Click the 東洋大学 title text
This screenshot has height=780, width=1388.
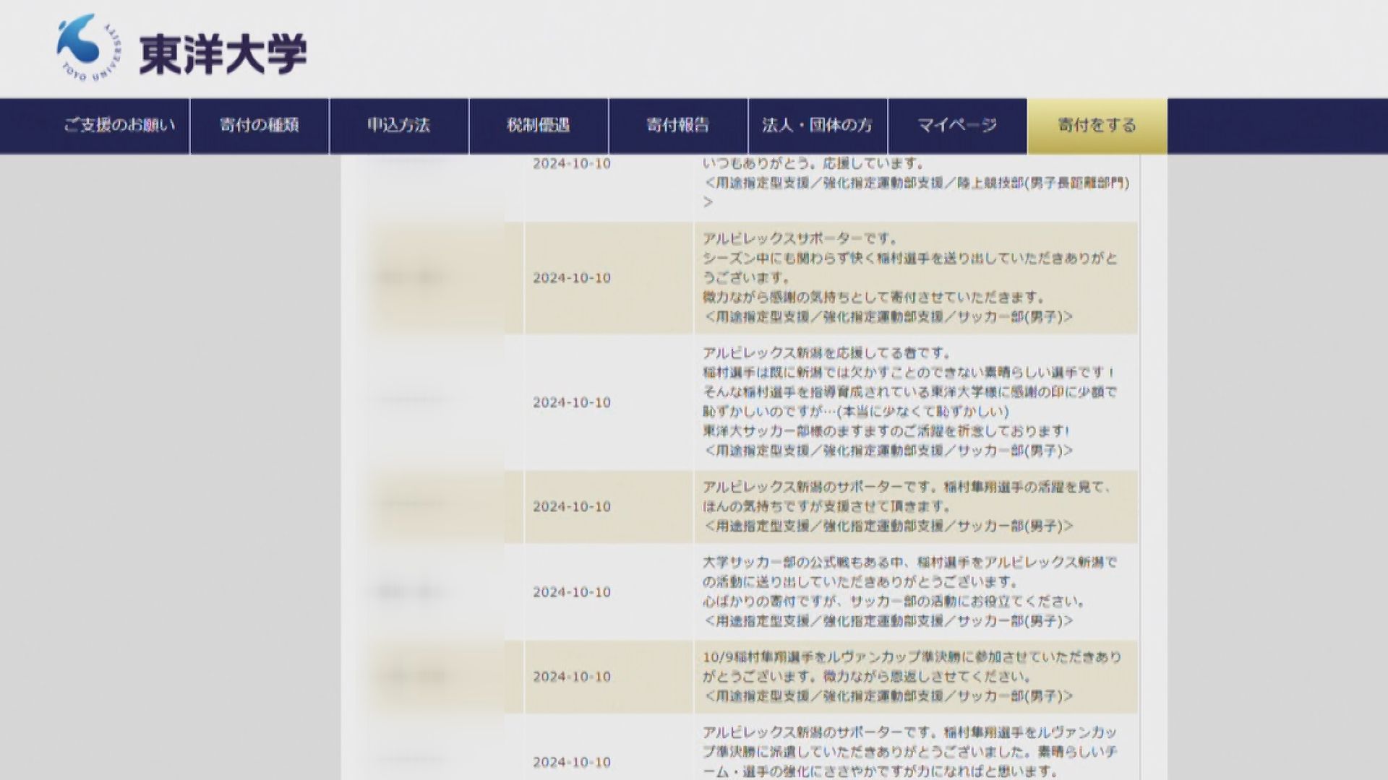coord(223,54)
